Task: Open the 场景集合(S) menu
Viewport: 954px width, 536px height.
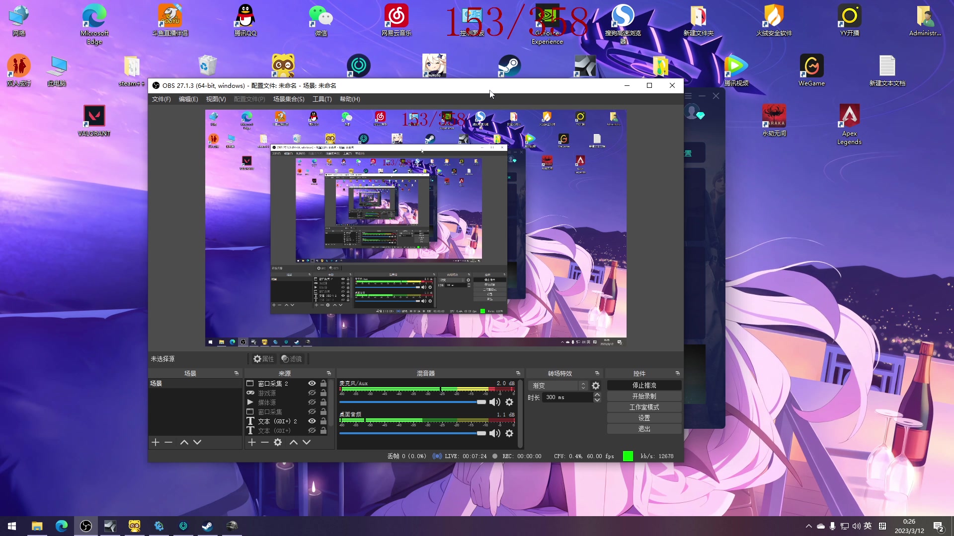Action: coord(288,99)
